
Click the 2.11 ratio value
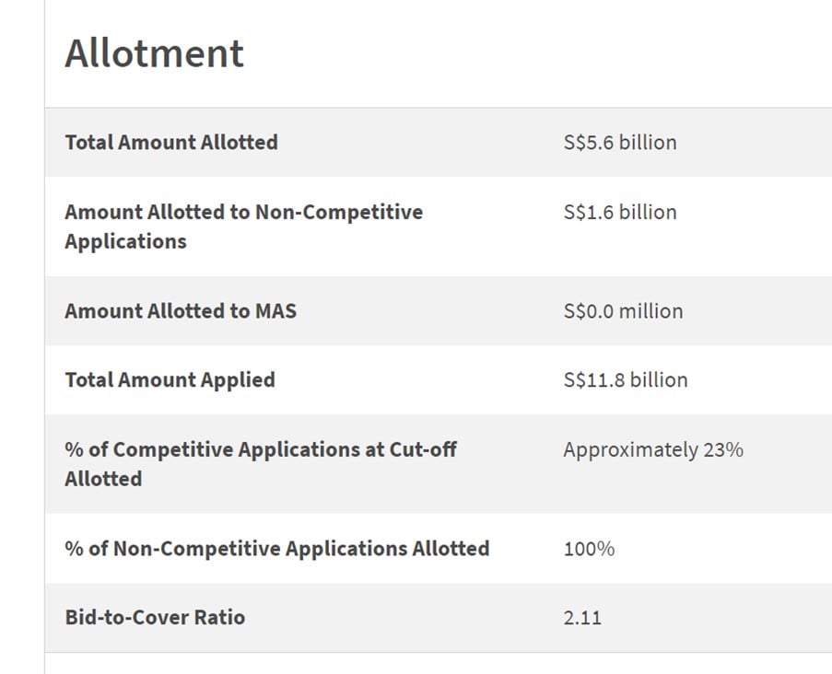pyautogui.click(x=582, y=618)
